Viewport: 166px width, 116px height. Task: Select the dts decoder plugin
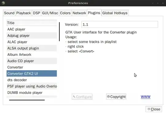coord(32,80)
